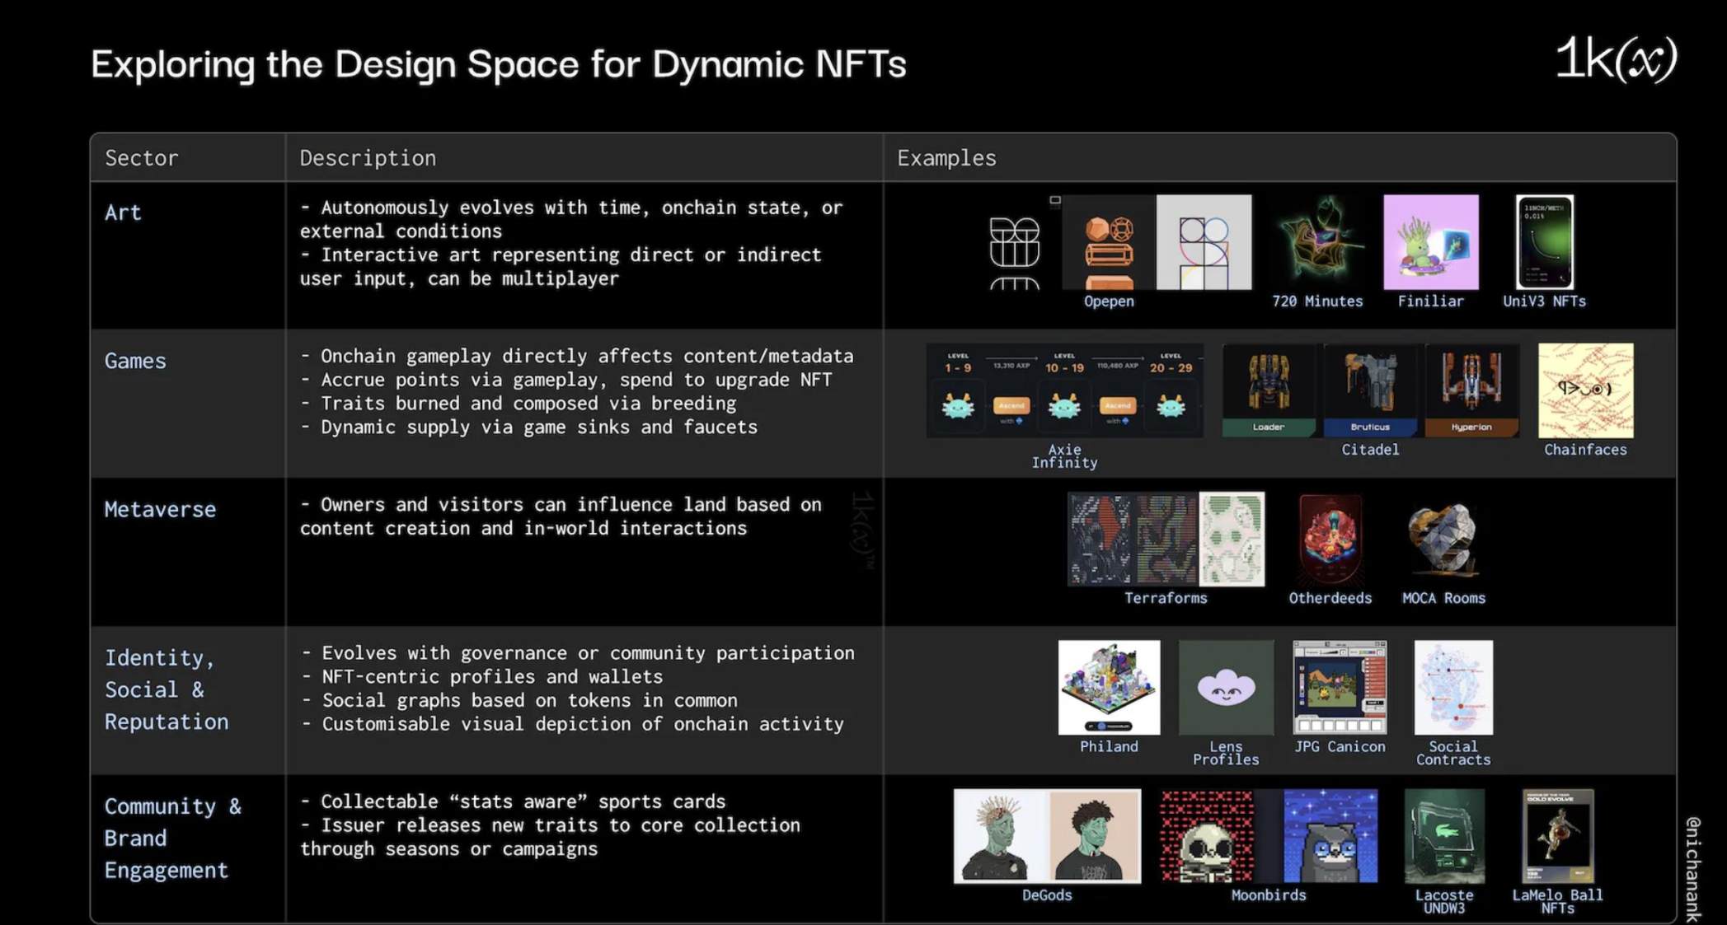Click the DeGods curly-haired character image

(1095, 836)
